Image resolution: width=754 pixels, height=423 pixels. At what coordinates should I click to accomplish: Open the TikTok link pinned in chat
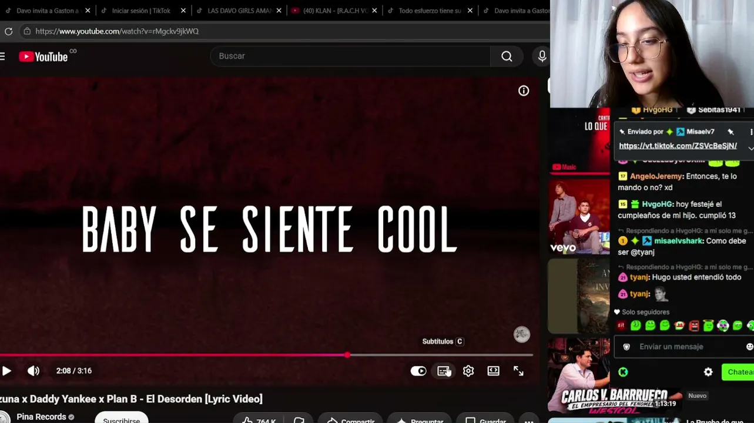coord(678,146)
